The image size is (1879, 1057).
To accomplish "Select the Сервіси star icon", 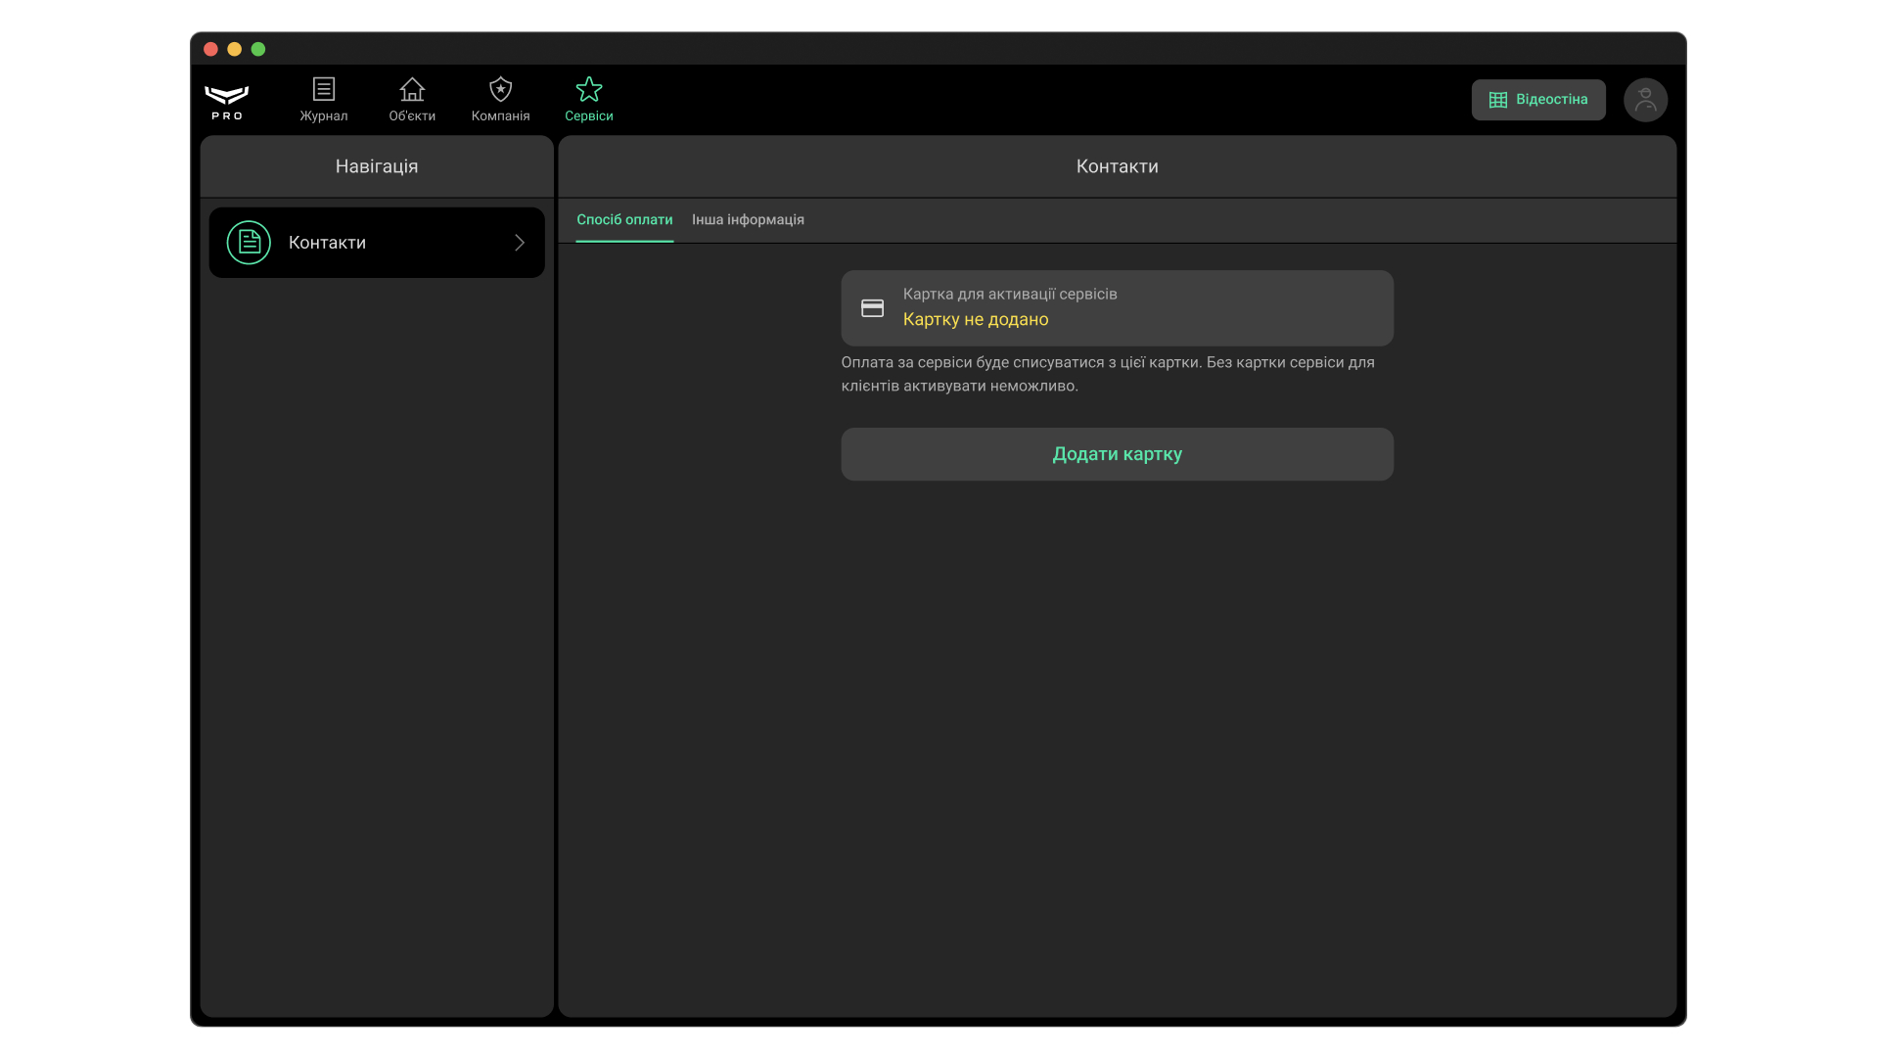I will pyautogui.click(x=588, y=90).
